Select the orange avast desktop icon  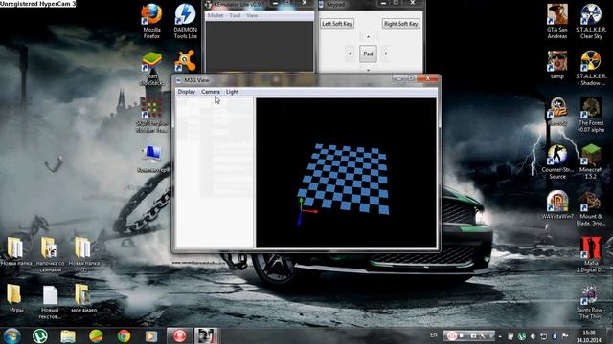tap(185, 61)
